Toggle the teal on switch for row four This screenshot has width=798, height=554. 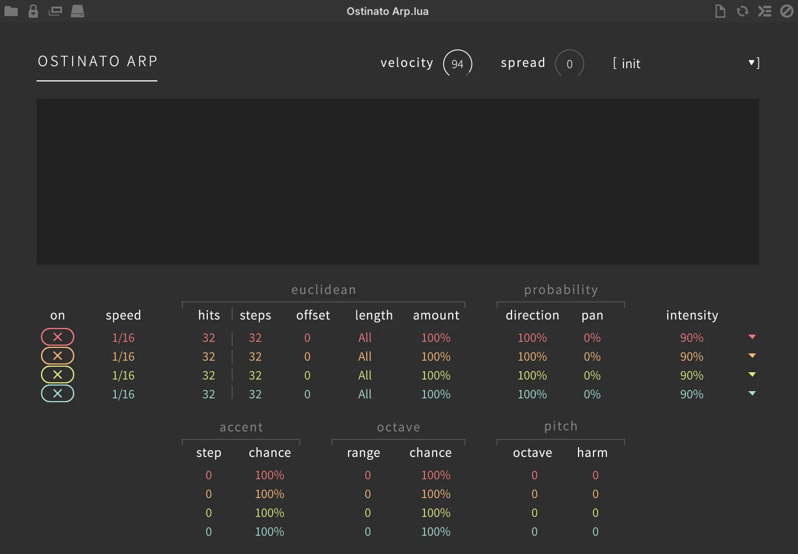coord(58,393)
